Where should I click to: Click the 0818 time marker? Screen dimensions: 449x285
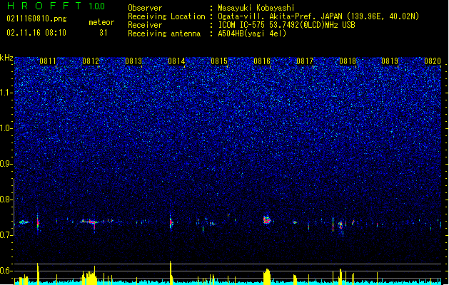(x=348, y=61)
